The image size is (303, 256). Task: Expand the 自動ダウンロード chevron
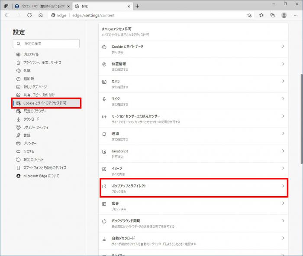283,238
